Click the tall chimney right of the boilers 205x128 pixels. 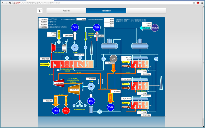(x=161, y=83)
